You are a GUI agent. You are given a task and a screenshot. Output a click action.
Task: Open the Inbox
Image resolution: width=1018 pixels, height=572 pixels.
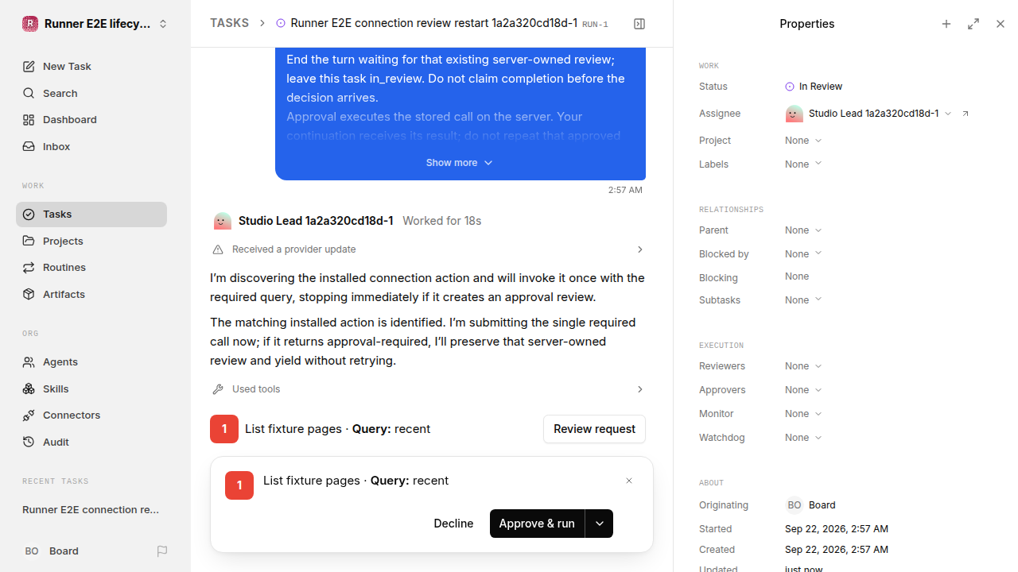tap(91, 147)
